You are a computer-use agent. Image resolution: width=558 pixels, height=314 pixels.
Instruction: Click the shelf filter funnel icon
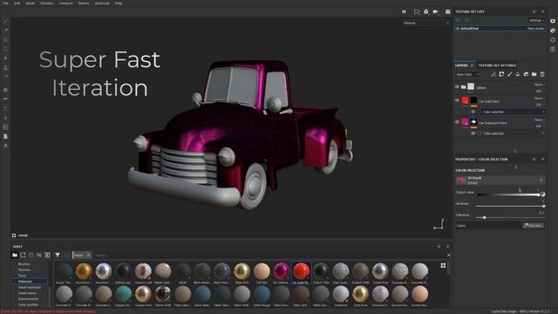coord(58,256)
